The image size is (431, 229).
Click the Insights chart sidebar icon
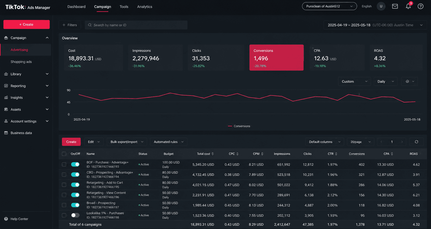point(6,98)
